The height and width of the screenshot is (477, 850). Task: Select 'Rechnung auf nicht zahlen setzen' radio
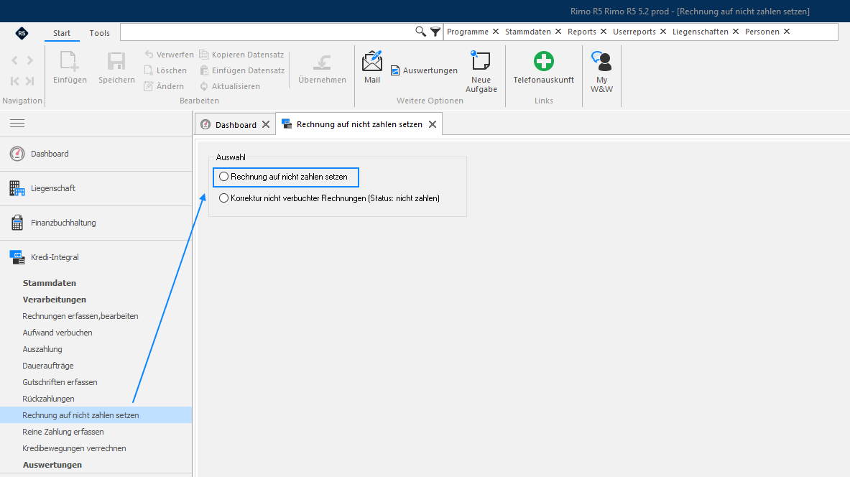click(224, 177)
